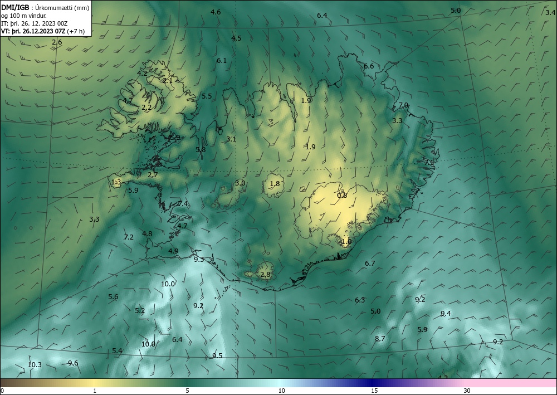557x395 pixels.
Task: Click the title 'DMI/IGB : Úrkomumætti (mm)'
Action: (x=45, y=7)
